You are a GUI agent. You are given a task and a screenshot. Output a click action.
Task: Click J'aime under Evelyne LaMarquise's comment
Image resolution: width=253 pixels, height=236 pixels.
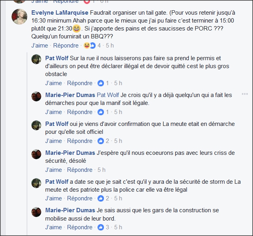(40, 46)
